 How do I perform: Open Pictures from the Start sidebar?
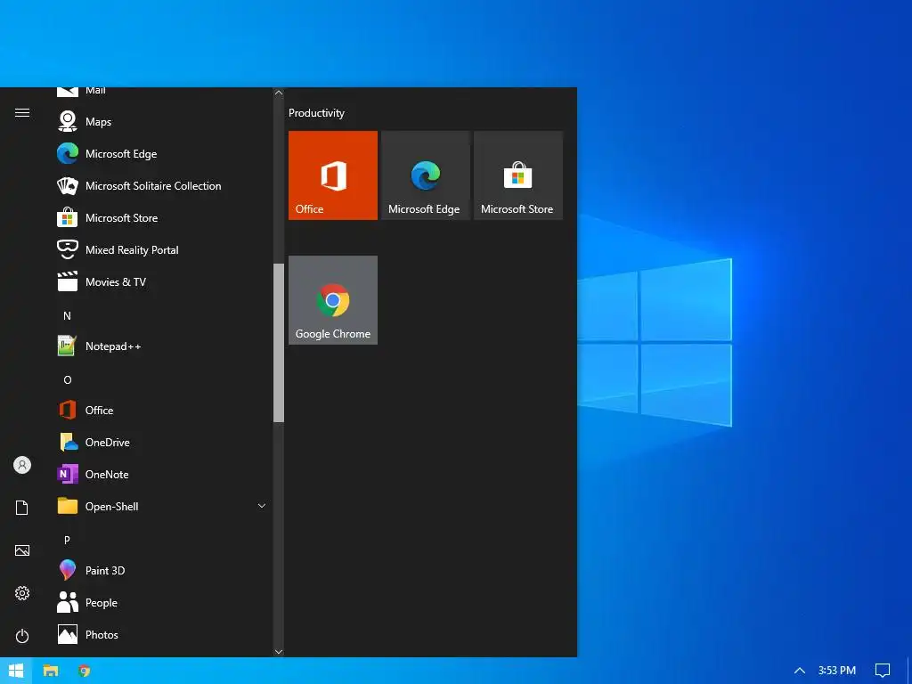tap(22, 550)
